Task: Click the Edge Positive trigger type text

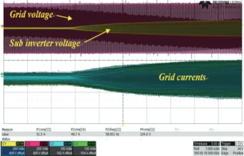Action: (x=232, y=153)
